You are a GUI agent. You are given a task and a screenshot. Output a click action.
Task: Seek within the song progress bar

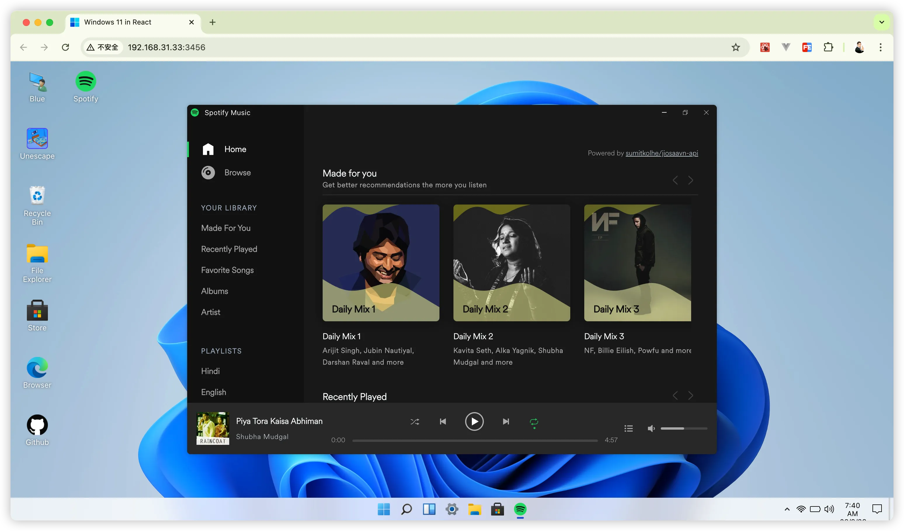(475, 440)
